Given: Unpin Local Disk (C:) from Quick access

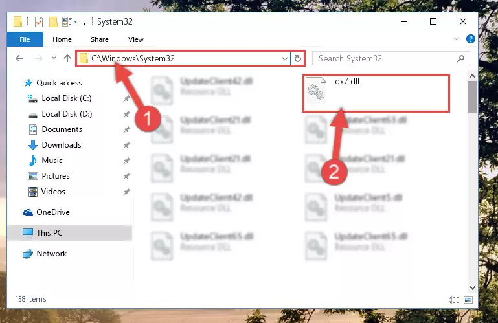Looking at the screenshot, I should point(126,98).
